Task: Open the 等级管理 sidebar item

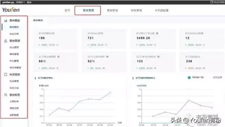Action: (14, 54)
